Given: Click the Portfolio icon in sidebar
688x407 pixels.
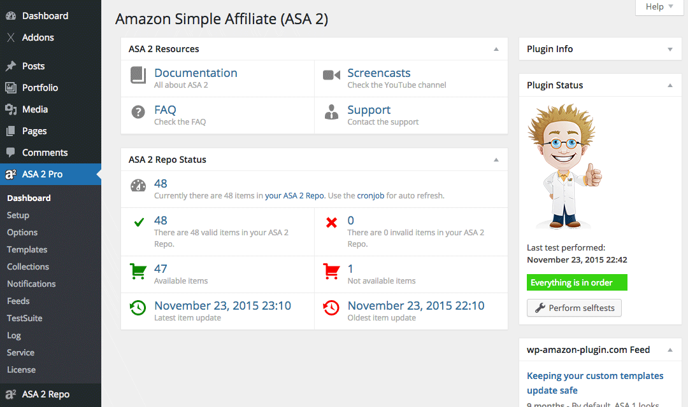Looking at the screenshot, I should (11, 88).
